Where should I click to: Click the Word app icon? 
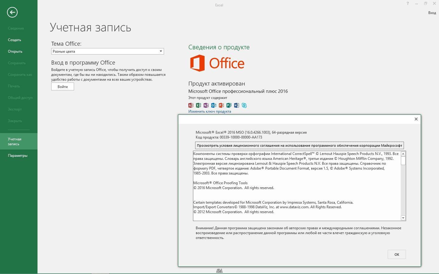pos(237,105)
